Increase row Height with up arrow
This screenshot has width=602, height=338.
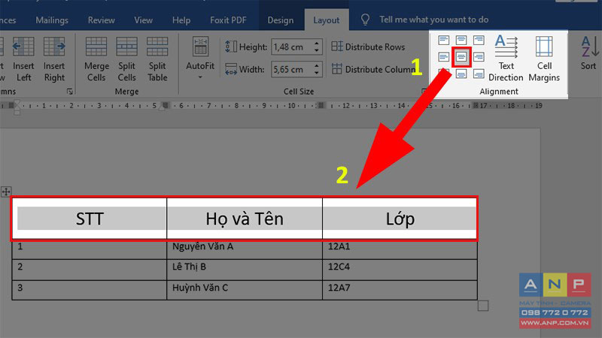click(316, 44)
